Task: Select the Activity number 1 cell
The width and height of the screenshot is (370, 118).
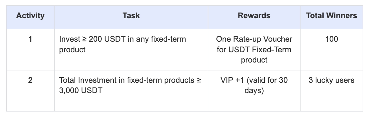Action: (x=30, y=39)
